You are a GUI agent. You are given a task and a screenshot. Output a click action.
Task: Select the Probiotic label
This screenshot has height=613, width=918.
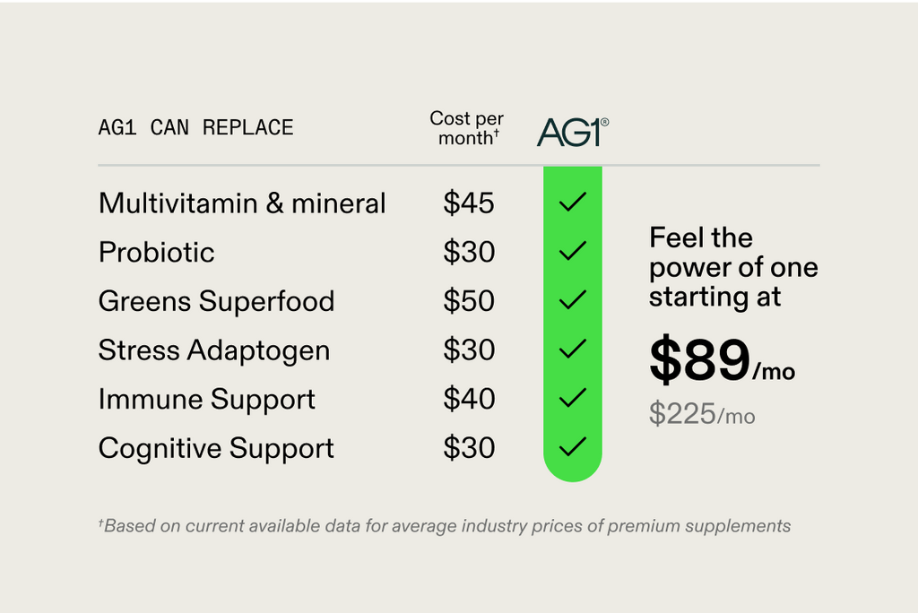tap(156, 253)
